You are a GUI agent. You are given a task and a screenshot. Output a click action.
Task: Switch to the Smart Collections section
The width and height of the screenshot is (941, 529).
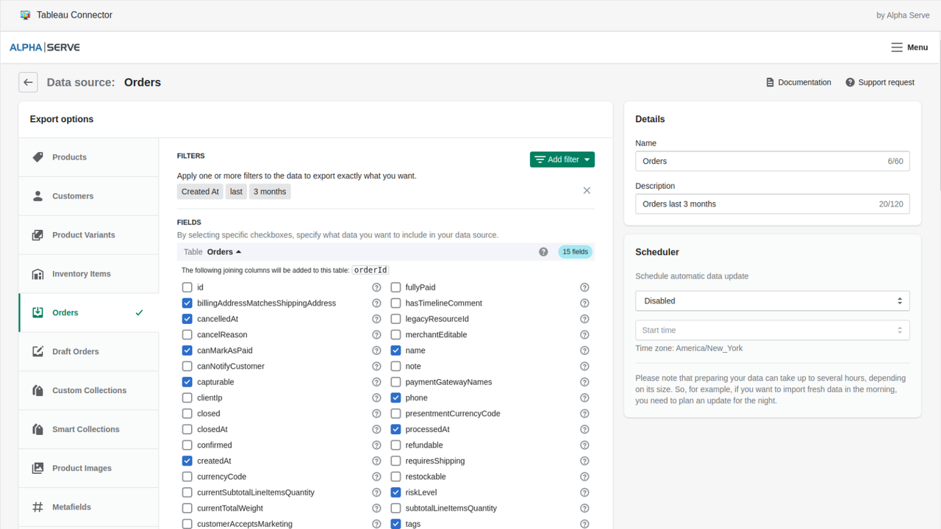[38, 429]
